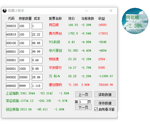150x124 pixels.
Task: Click the 股票名称 column header
Action: click(x=55, y=18)
